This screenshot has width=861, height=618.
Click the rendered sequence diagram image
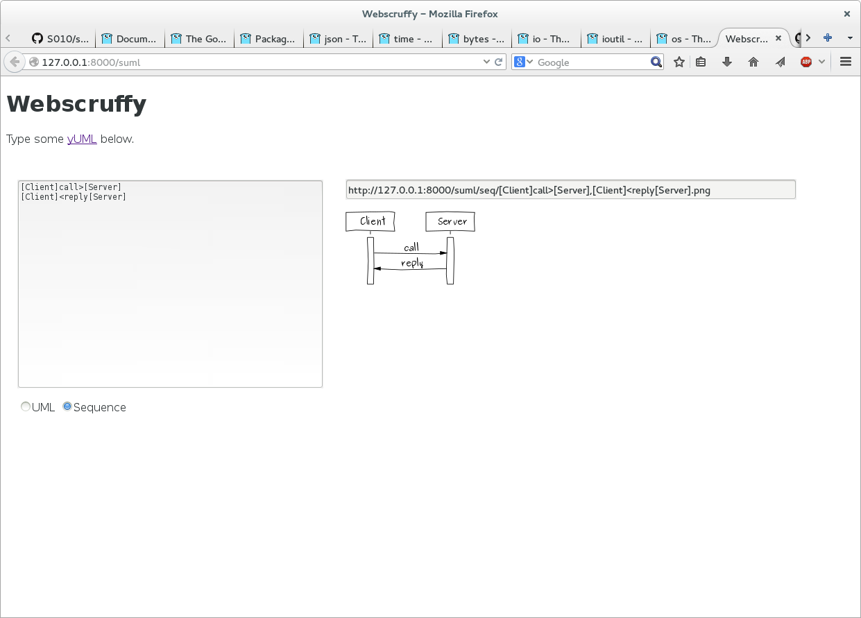(x=410, y=248)
